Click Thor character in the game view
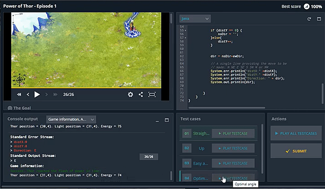The height and width of the screenshot is (189, 325). click(132, 26)
